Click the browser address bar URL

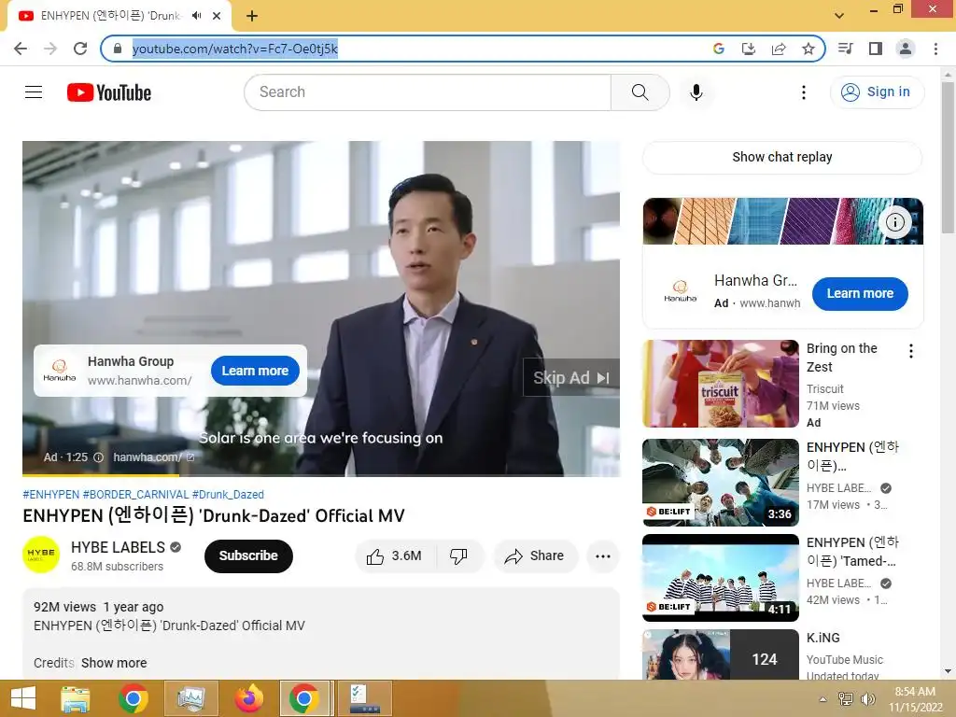(234, 49)
